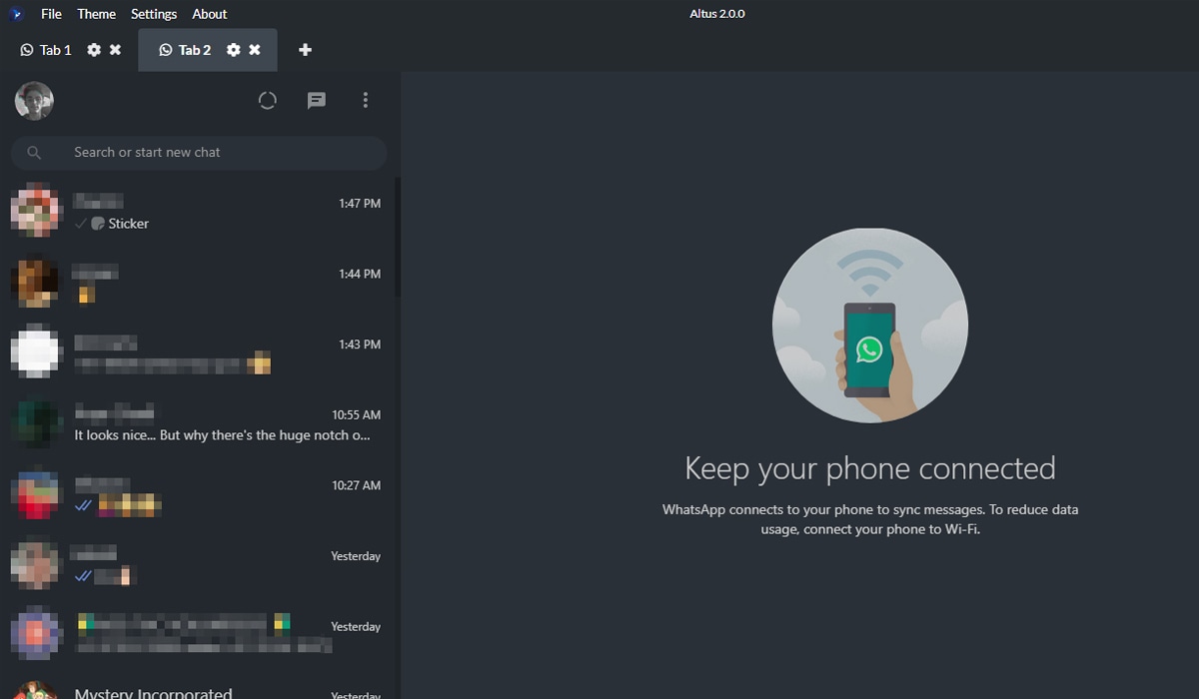Open the chat with Sticker message at 1:47 PM
The width and height of the screenshot is (1199, 699).
tap(200, 213)
